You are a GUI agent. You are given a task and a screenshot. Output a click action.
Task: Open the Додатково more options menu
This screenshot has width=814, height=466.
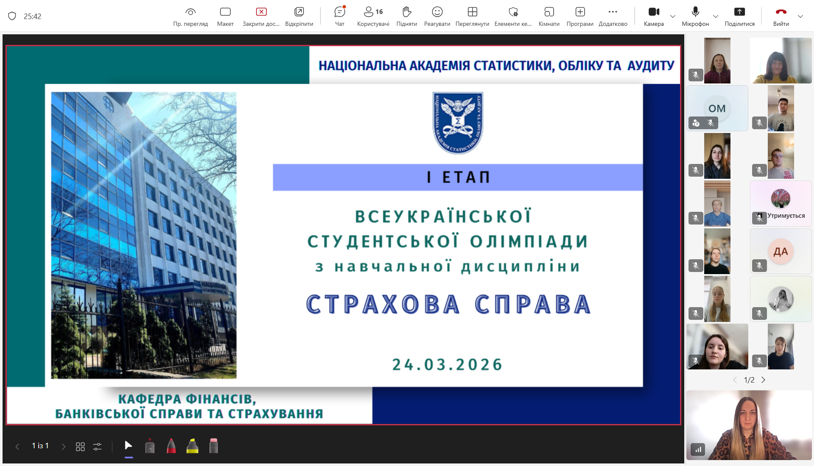click(613, 16)
